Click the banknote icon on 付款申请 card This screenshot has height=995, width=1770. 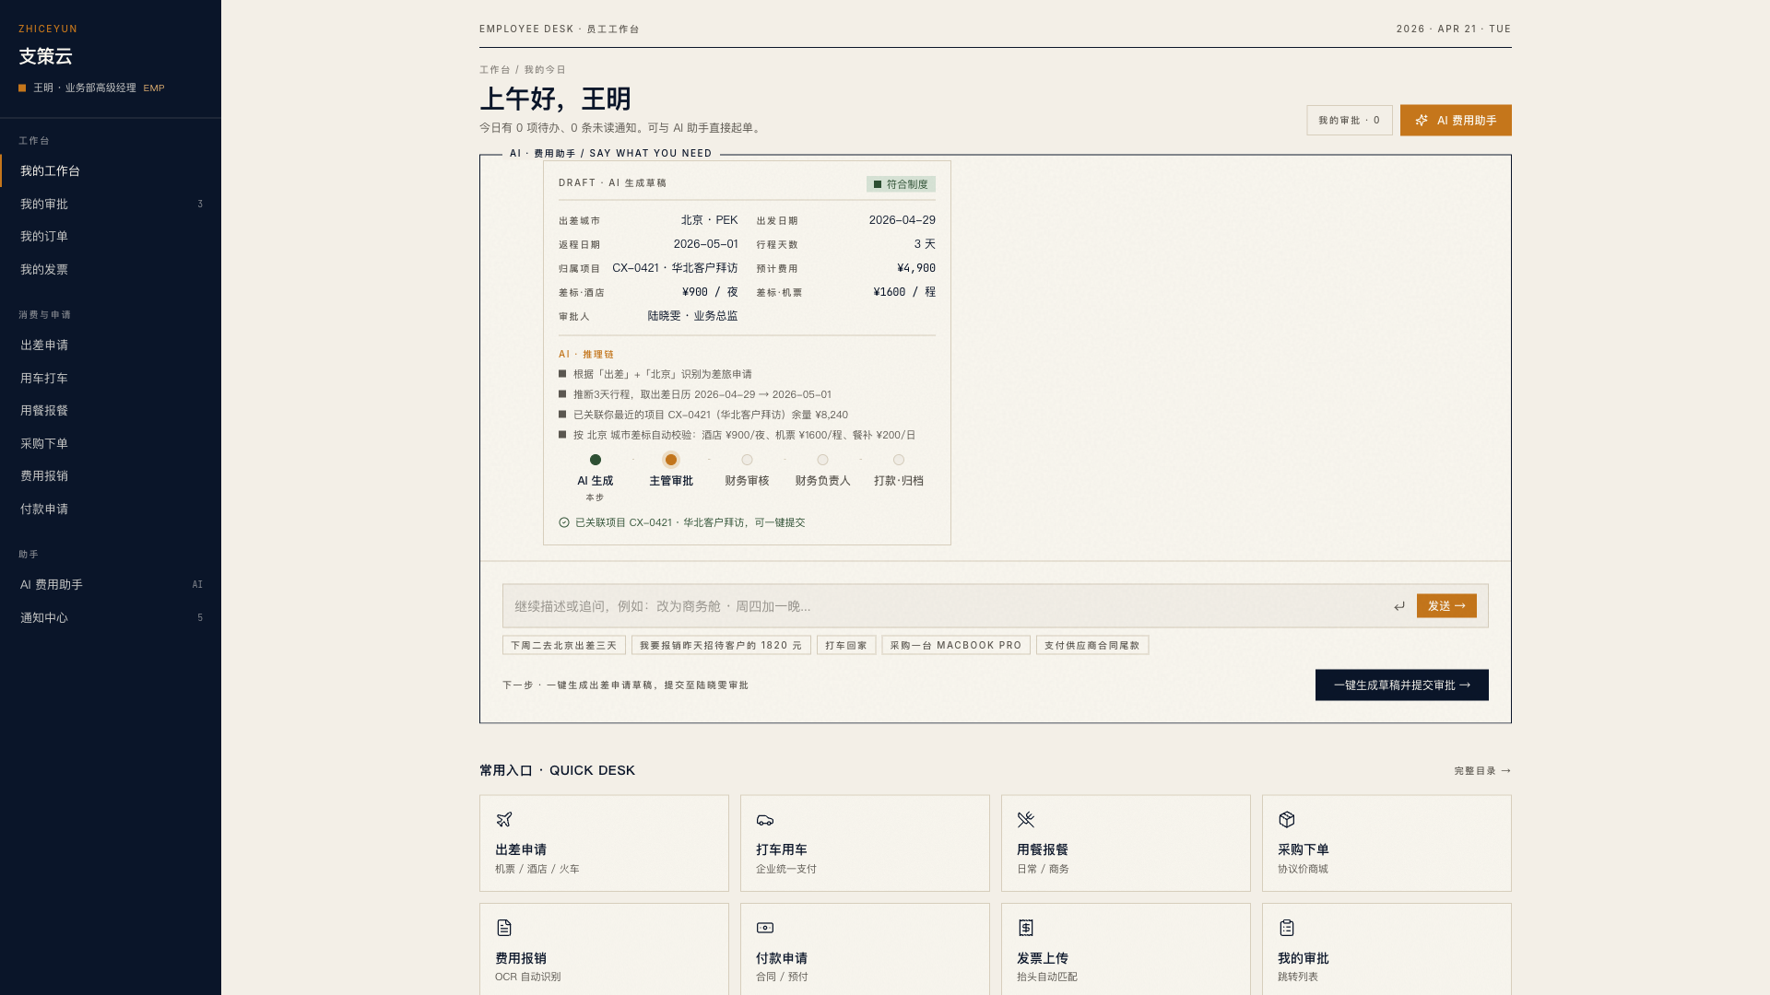pos(764,927)
